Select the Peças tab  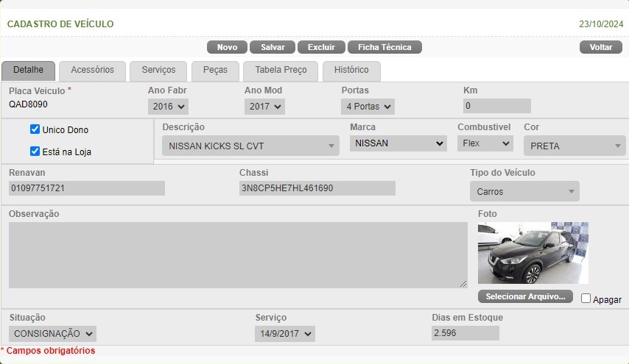click(x=215, y=71)
